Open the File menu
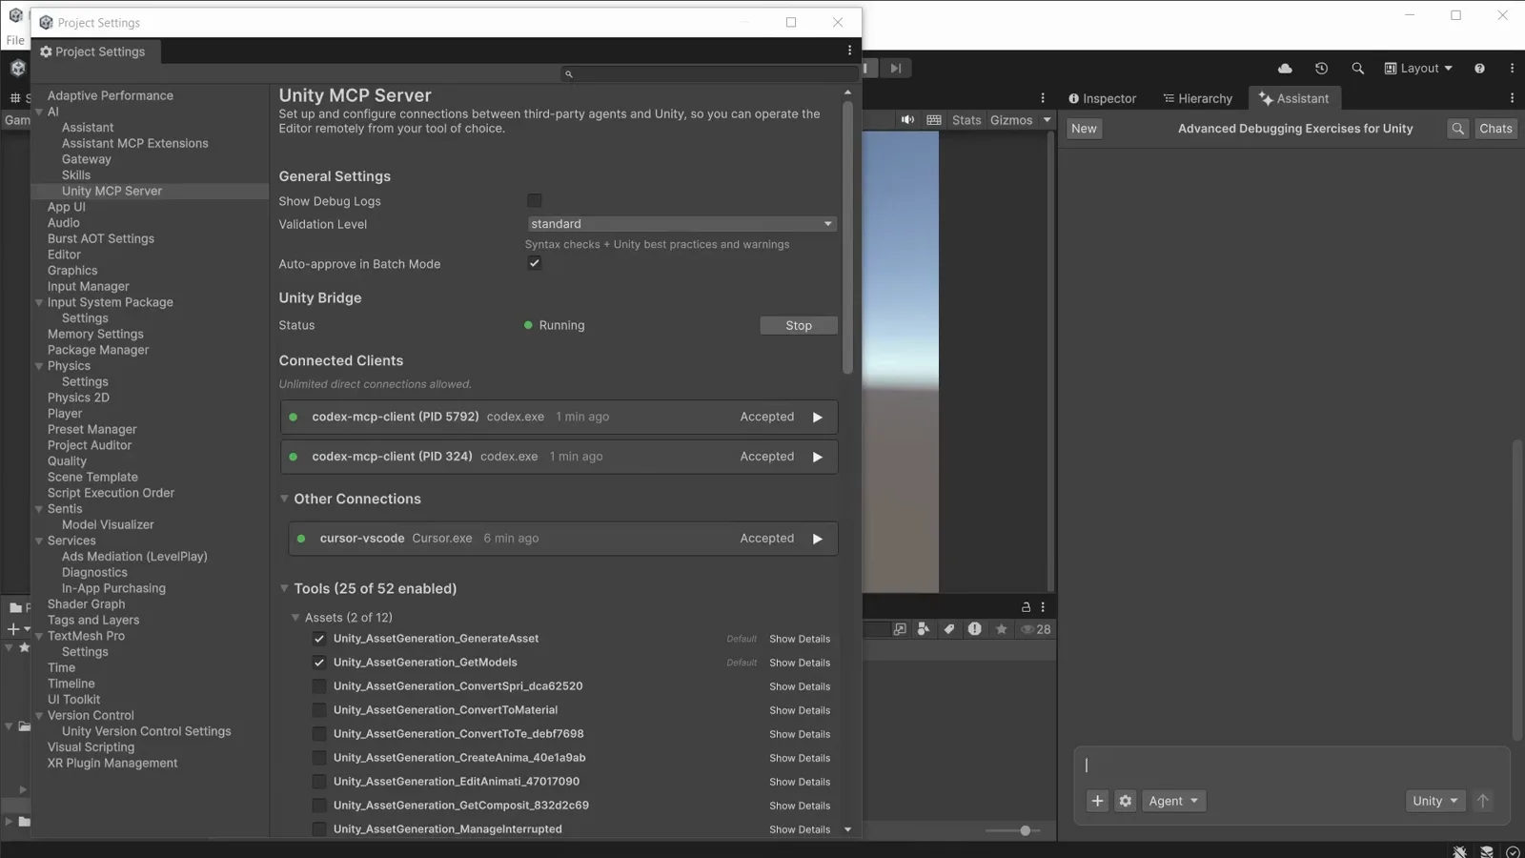This screenshot has width=1525, height=858. pyautogui.click(x=15, y=40)
